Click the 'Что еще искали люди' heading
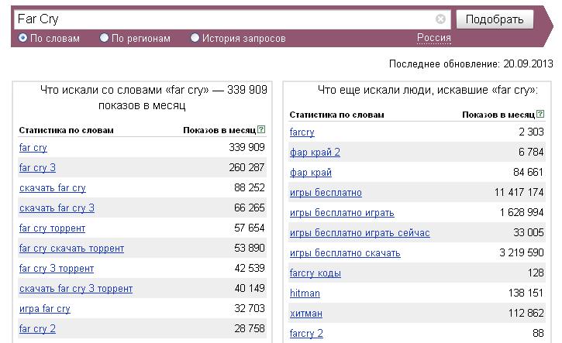The width and height of the screenshot is (562, 343). click(427, 90)
